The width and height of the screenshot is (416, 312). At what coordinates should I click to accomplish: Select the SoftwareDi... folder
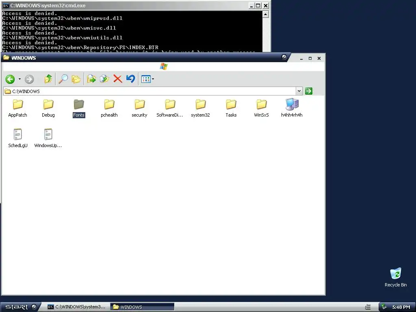tap(170, 108)
